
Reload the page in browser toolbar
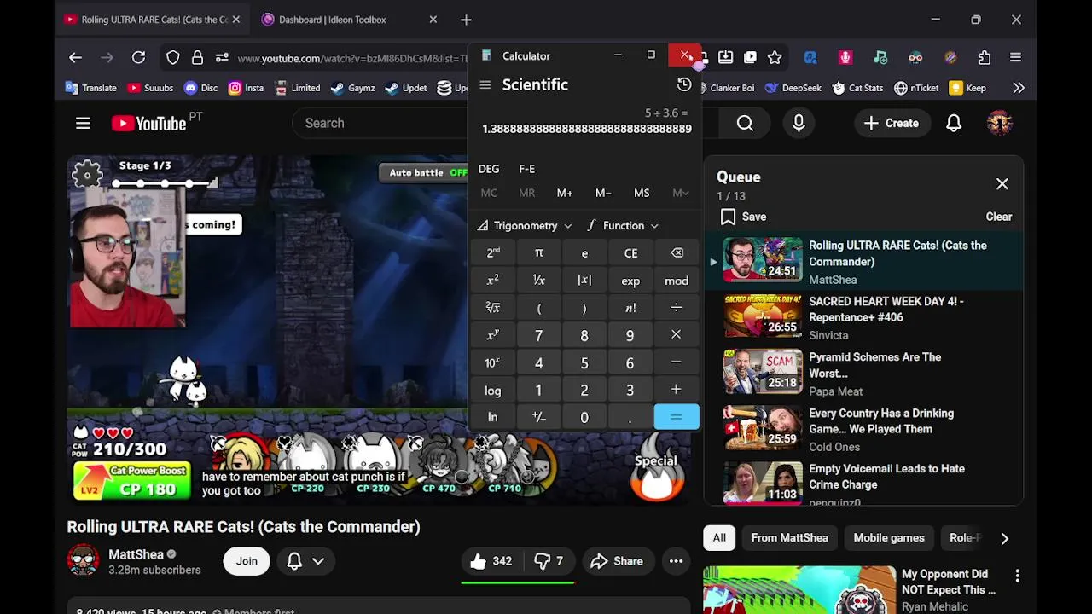click(x=138, y=57)
